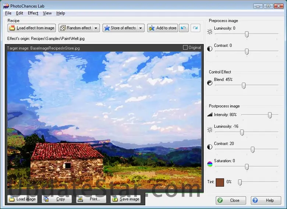The image size is (287, 209).
Task: Print the target image
Action: [91, 199]
